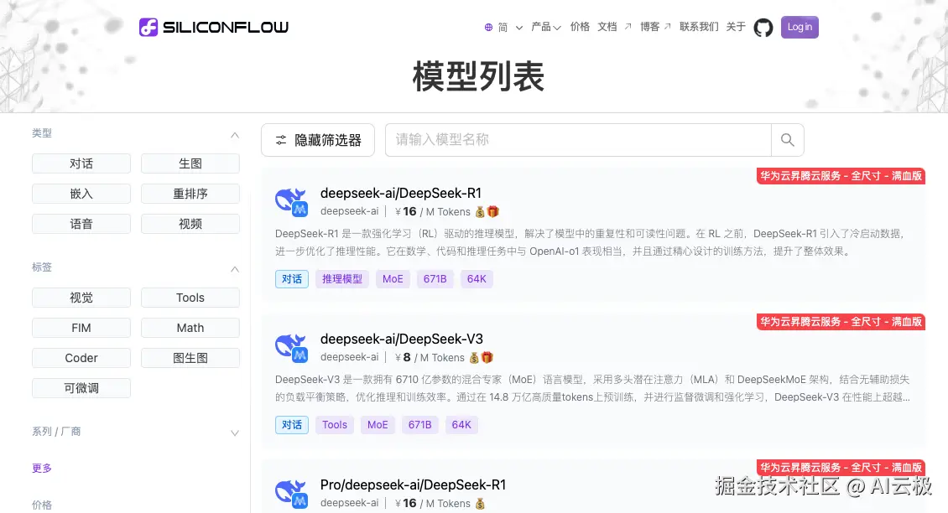Click 对话 tag on DeepSeek-V3 card
The image size is (948, 513).
point(292,425)
